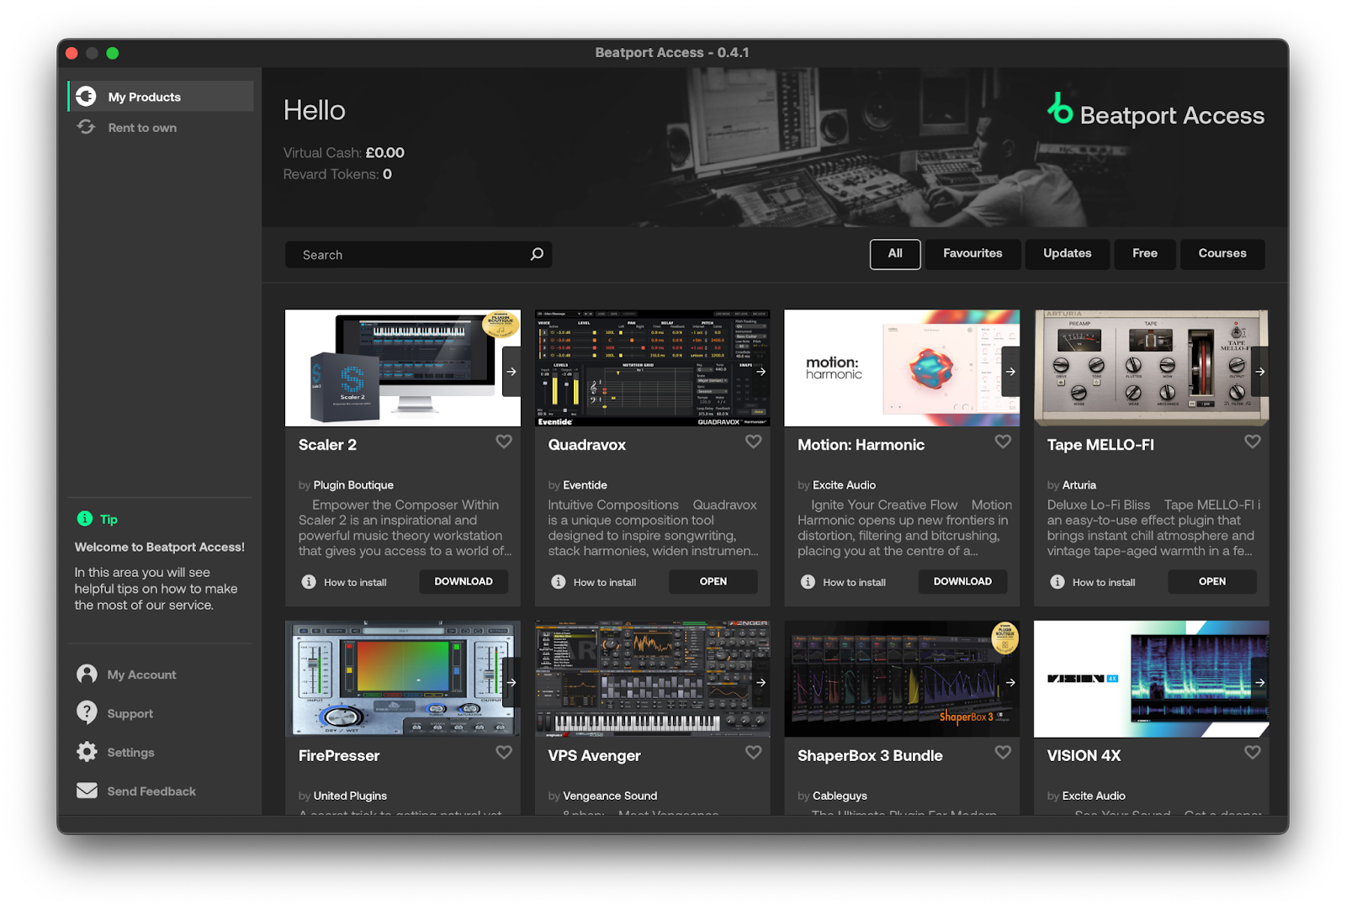Switch to the Updates tab

(1068, 254)
